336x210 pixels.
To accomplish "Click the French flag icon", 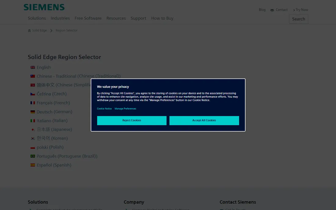I will click(33, 103).
